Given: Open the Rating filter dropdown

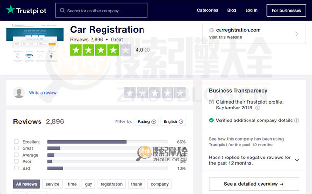Looking at the screenshot, I should pyautogui.click(x=147, y=121).
